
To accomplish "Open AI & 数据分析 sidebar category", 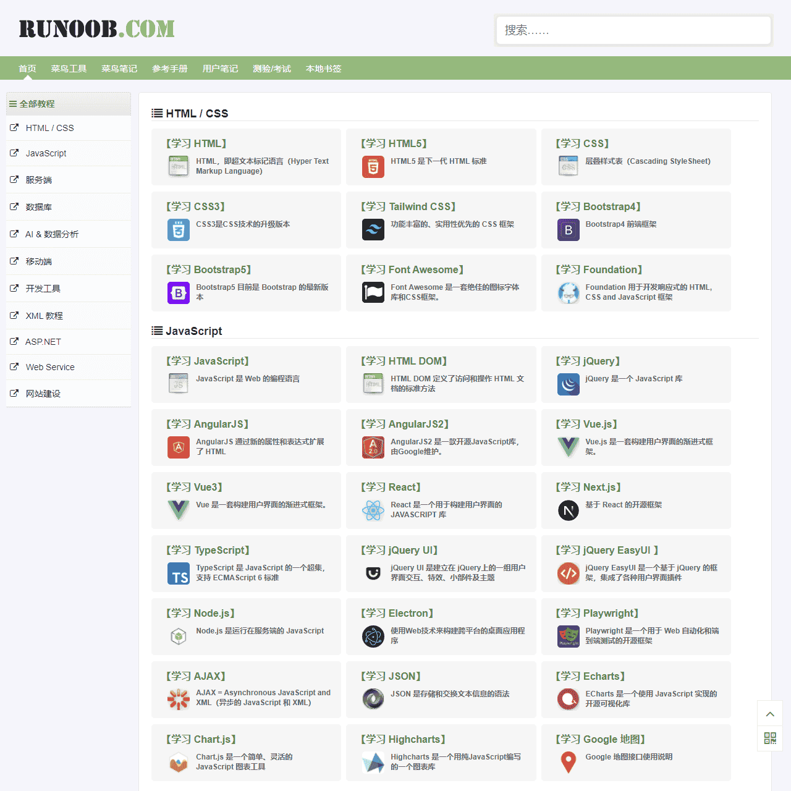I will (x=52, y=234).
